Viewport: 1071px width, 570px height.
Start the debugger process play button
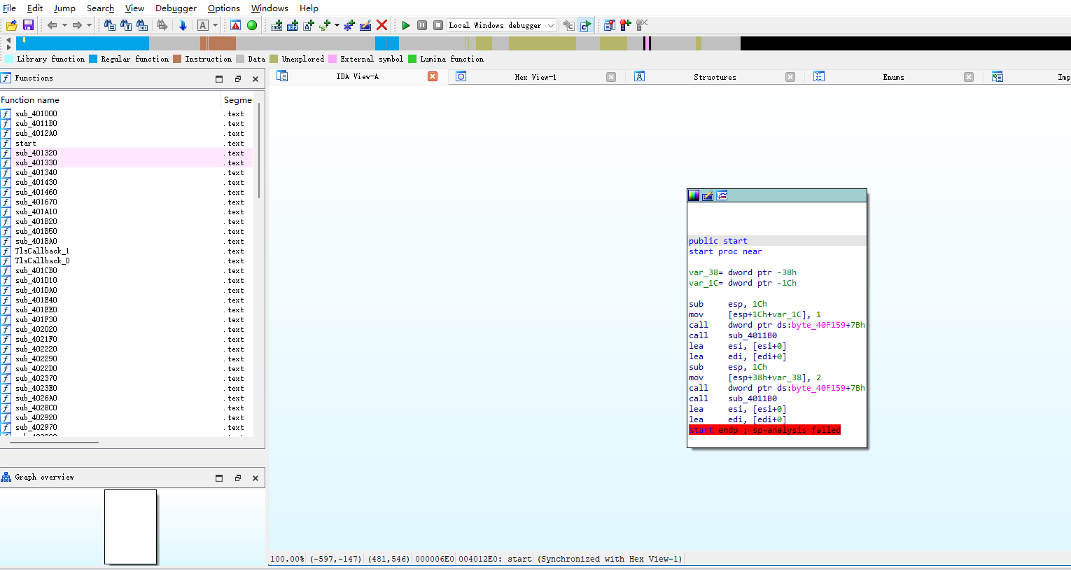click(406, 25)
